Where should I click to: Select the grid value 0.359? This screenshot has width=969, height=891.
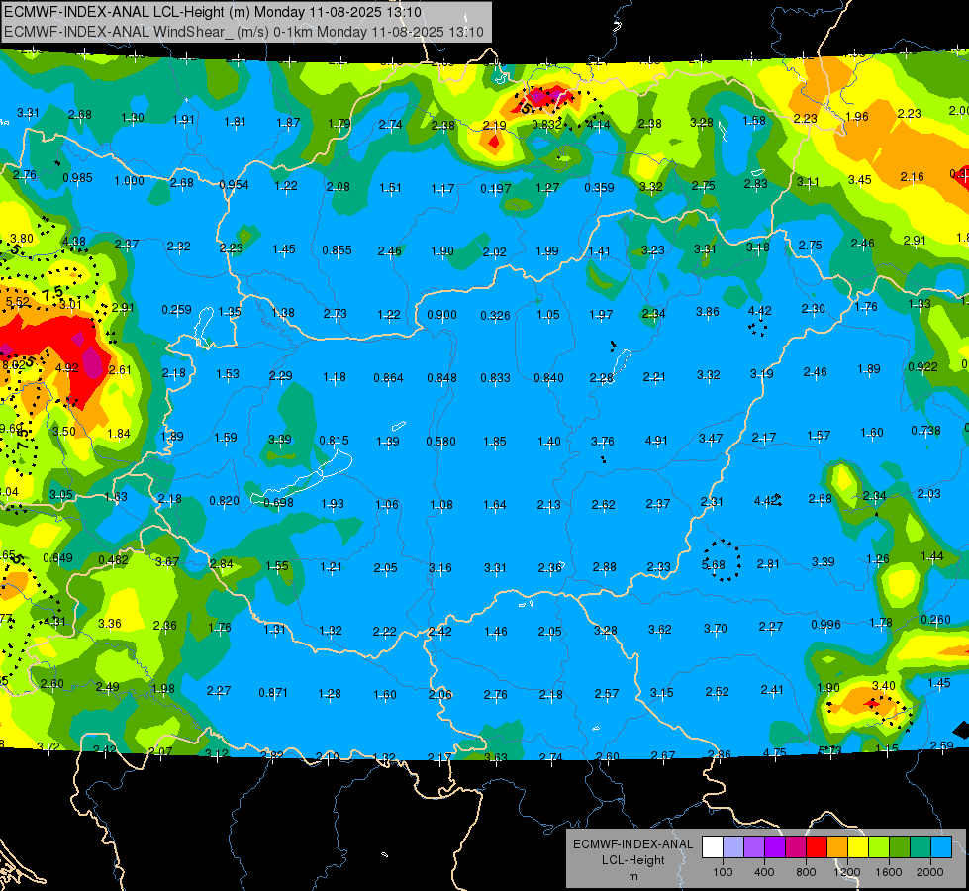tap(600, 187)
